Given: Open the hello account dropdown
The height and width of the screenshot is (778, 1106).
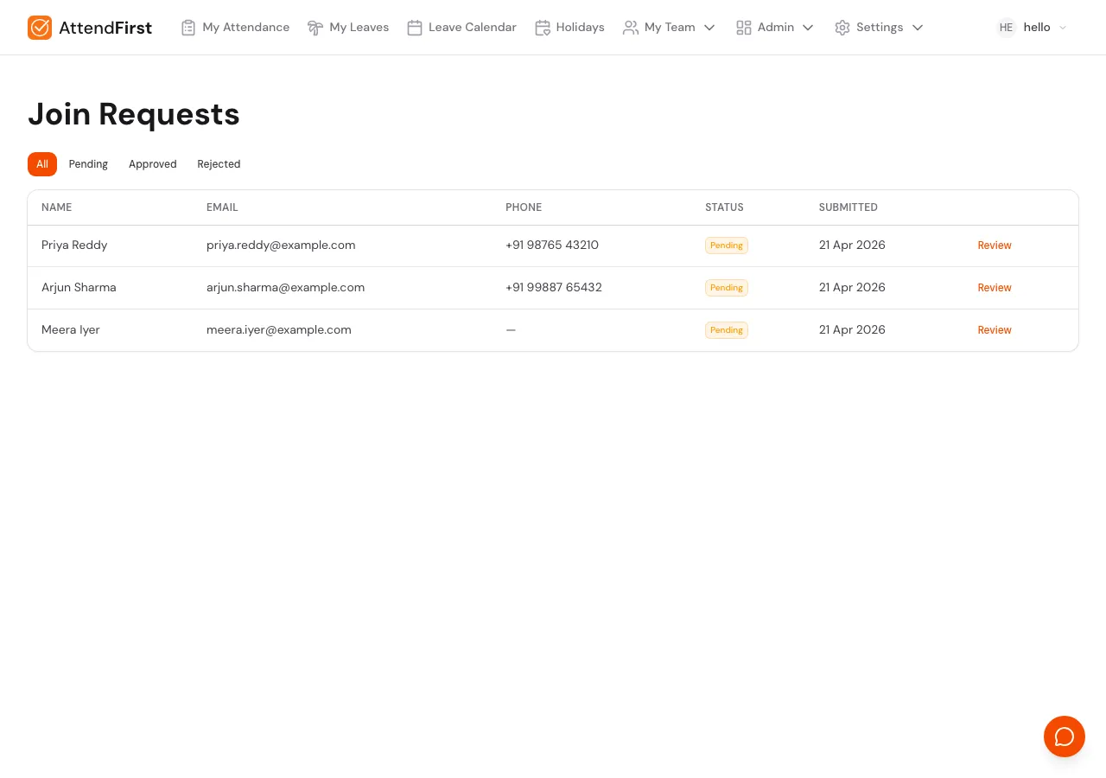Looking at the screenshot, I should coord(1037,28).
